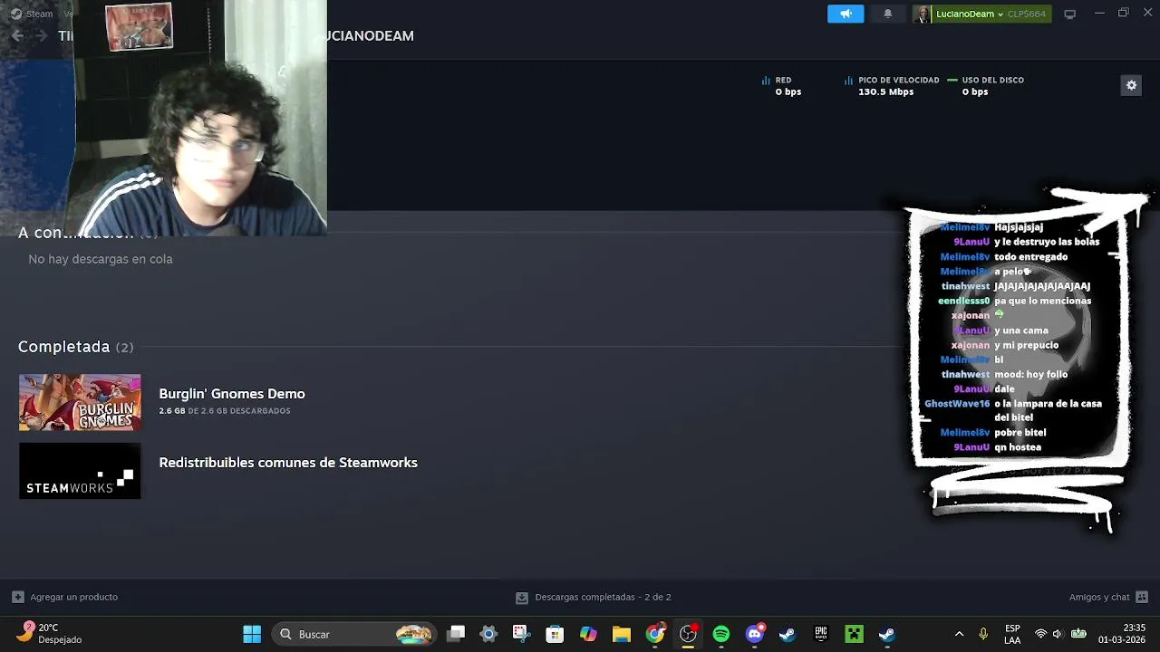Open download settings gear icon
The width and height of the screenshot is (1160, 652).
point(1131,85)
